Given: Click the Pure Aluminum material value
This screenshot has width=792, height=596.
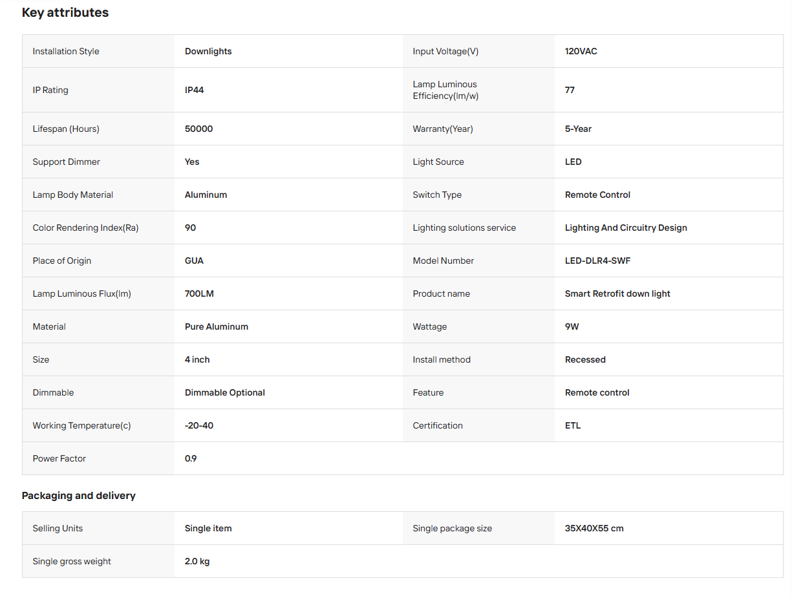Looking at the screenshot, I should (217, 326).
